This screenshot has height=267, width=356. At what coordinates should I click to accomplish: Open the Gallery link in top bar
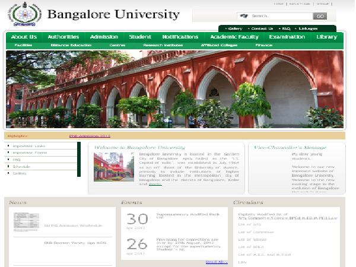(234, 28)
